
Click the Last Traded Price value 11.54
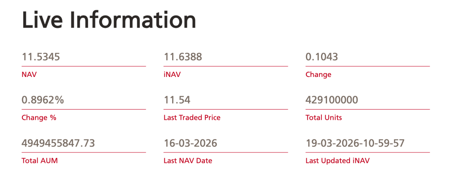[x=177, y=100]
